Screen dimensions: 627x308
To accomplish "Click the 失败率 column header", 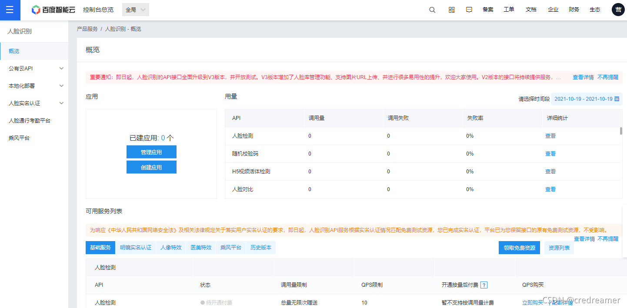I will 475,118.
